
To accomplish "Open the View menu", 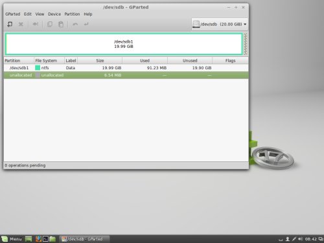I will [40, 14].
